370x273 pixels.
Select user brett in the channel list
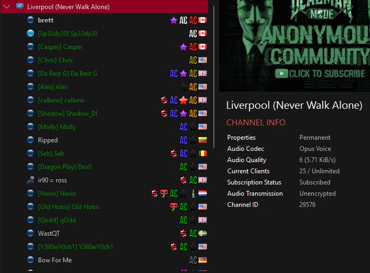45,20
